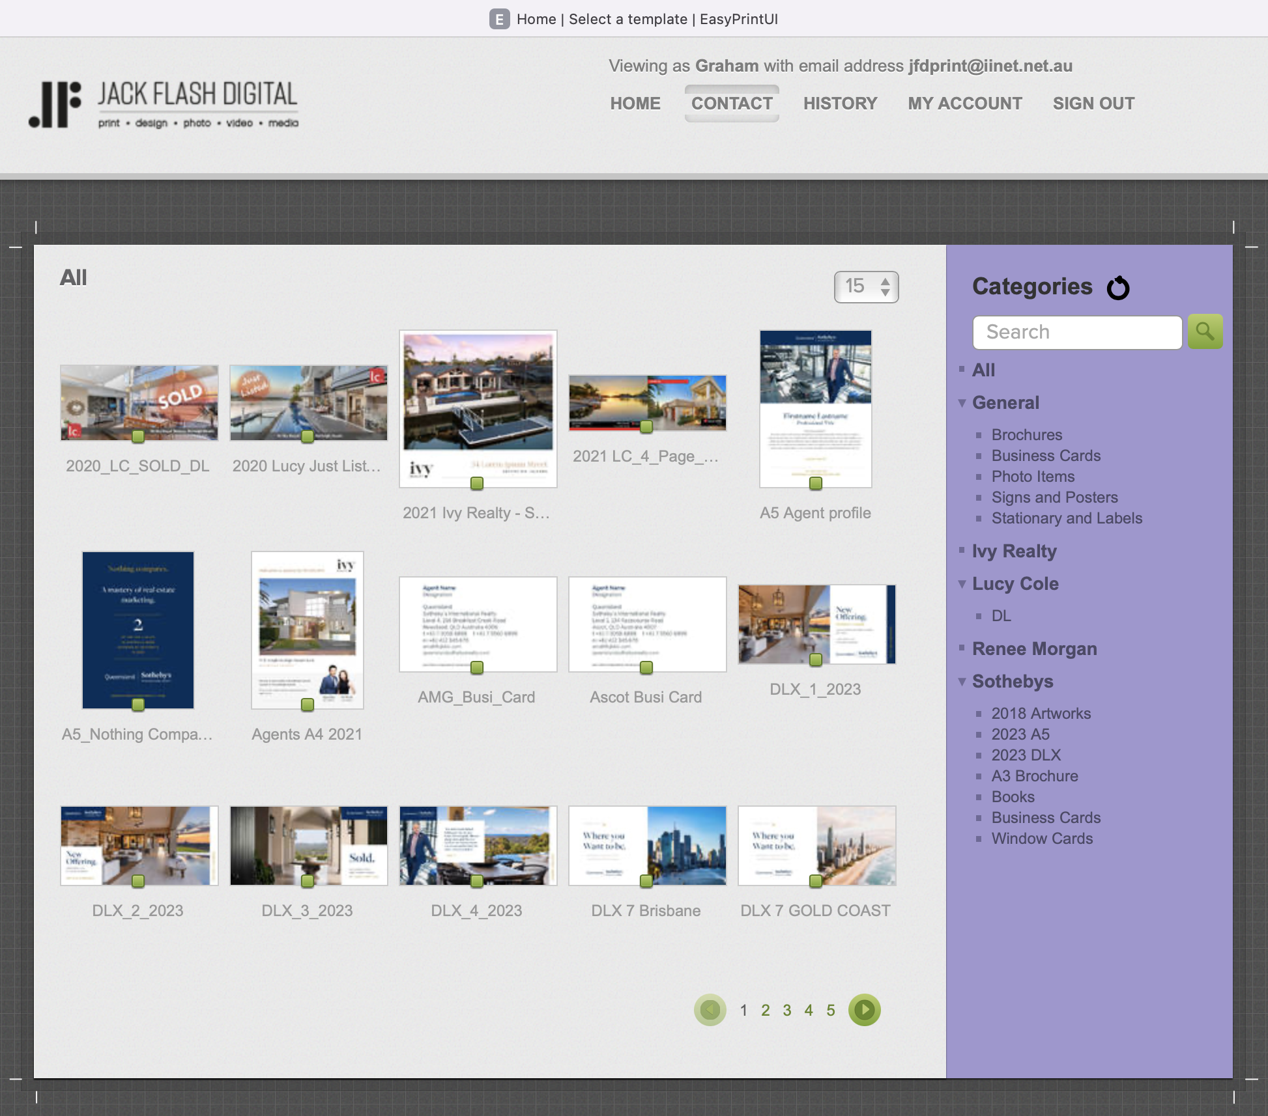Open the DLX_1_2023 template thumbnail
Image resolution: width=1268 pixels, height=1116 pixels.
[x=816, y=624]
